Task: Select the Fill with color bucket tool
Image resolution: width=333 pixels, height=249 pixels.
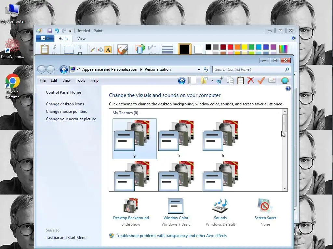Action: point(100,50)
